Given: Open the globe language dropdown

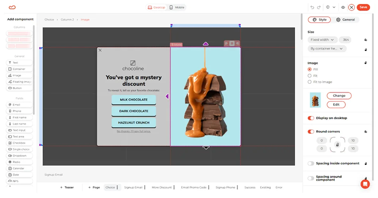Looking at the screenshot, I should pyautogui.click(x=330, y=7).
